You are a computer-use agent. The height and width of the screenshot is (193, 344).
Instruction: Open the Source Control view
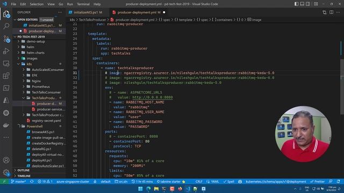(x=6, y=39)
